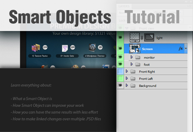
Task: Click 'Learn everything about:' text
Action: point(31,85)
